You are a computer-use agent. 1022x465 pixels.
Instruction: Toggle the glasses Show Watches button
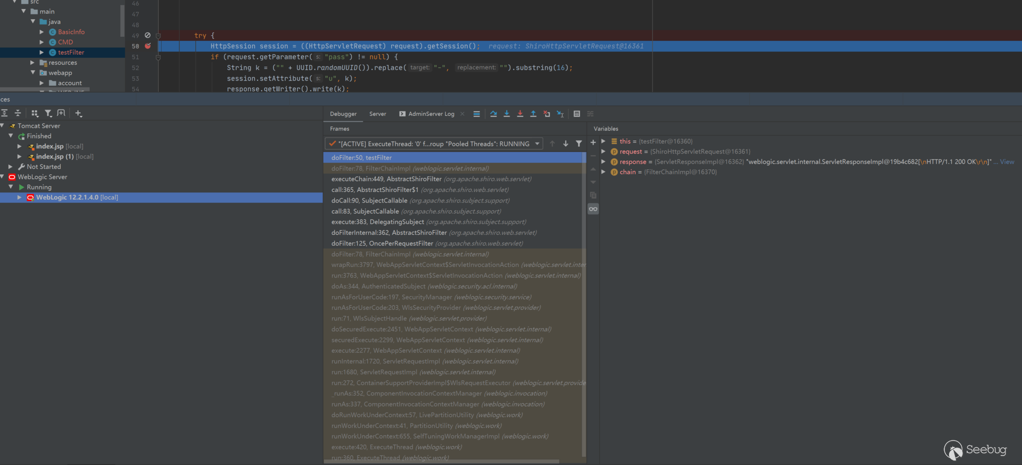(x=593, y=209)
